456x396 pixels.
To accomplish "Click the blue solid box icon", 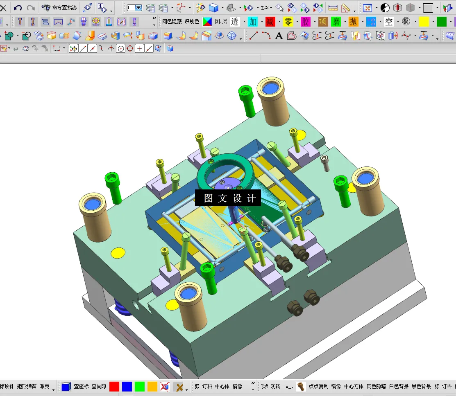I will pyautogui.click(x=213, y=8).
